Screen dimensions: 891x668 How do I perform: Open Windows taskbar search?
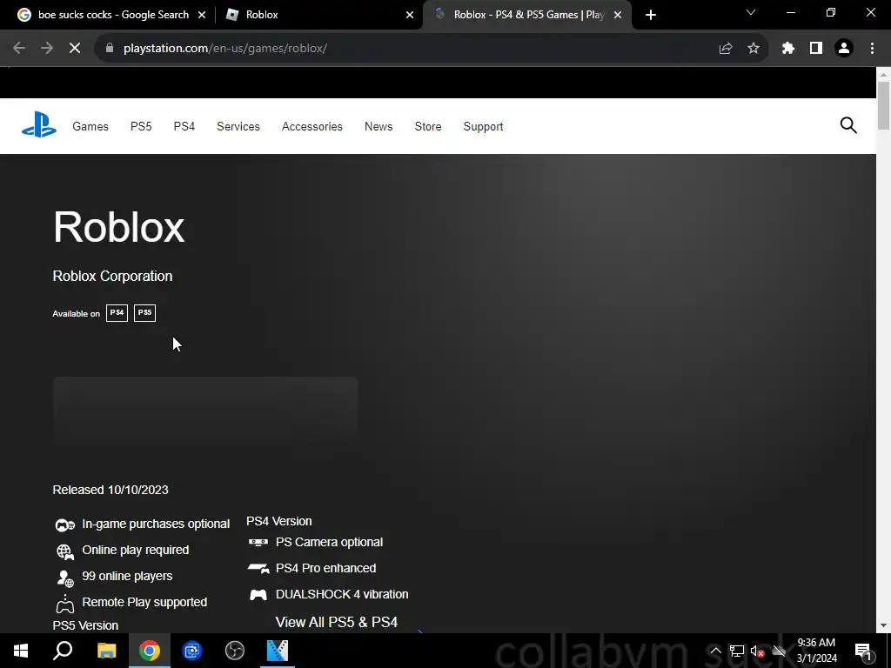tap(63, 651)
